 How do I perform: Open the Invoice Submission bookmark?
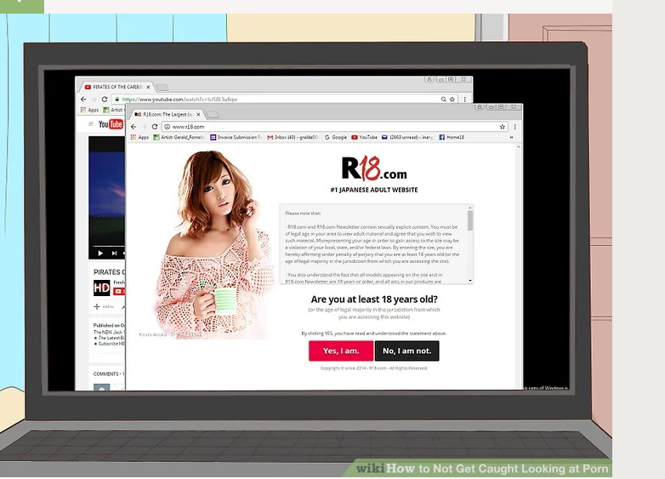pos(236,138)
